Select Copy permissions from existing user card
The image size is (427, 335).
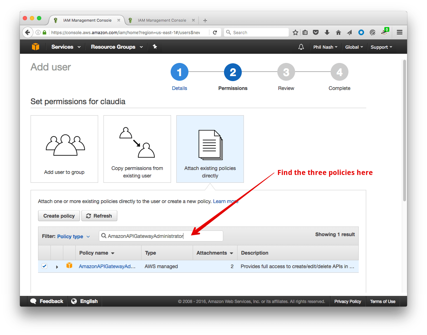pyautogui.click(x=137, y=149)
